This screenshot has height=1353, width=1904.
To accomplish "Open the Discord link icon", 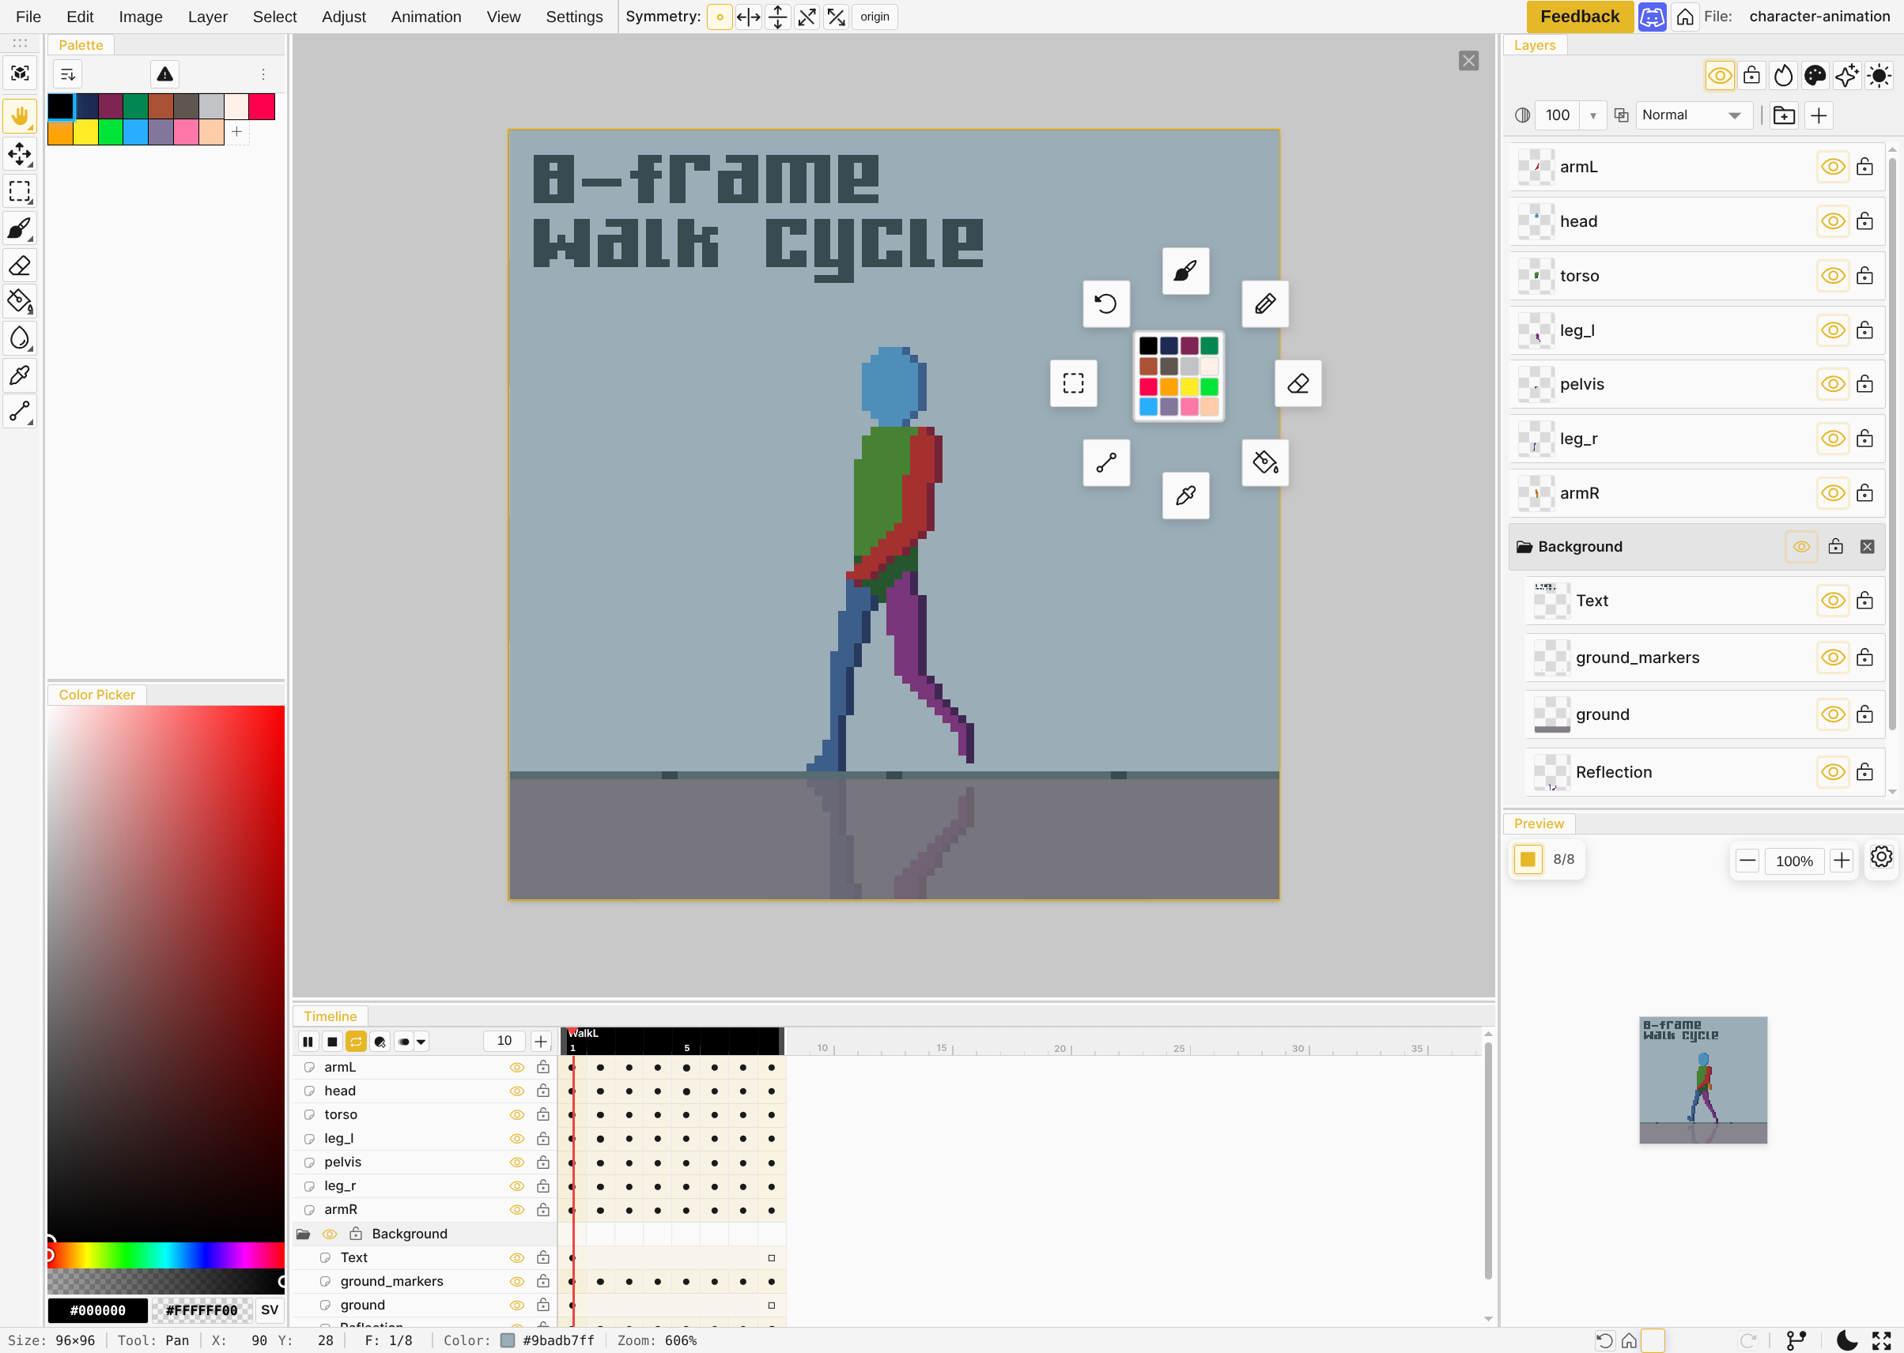I will tap(1652, 17).
